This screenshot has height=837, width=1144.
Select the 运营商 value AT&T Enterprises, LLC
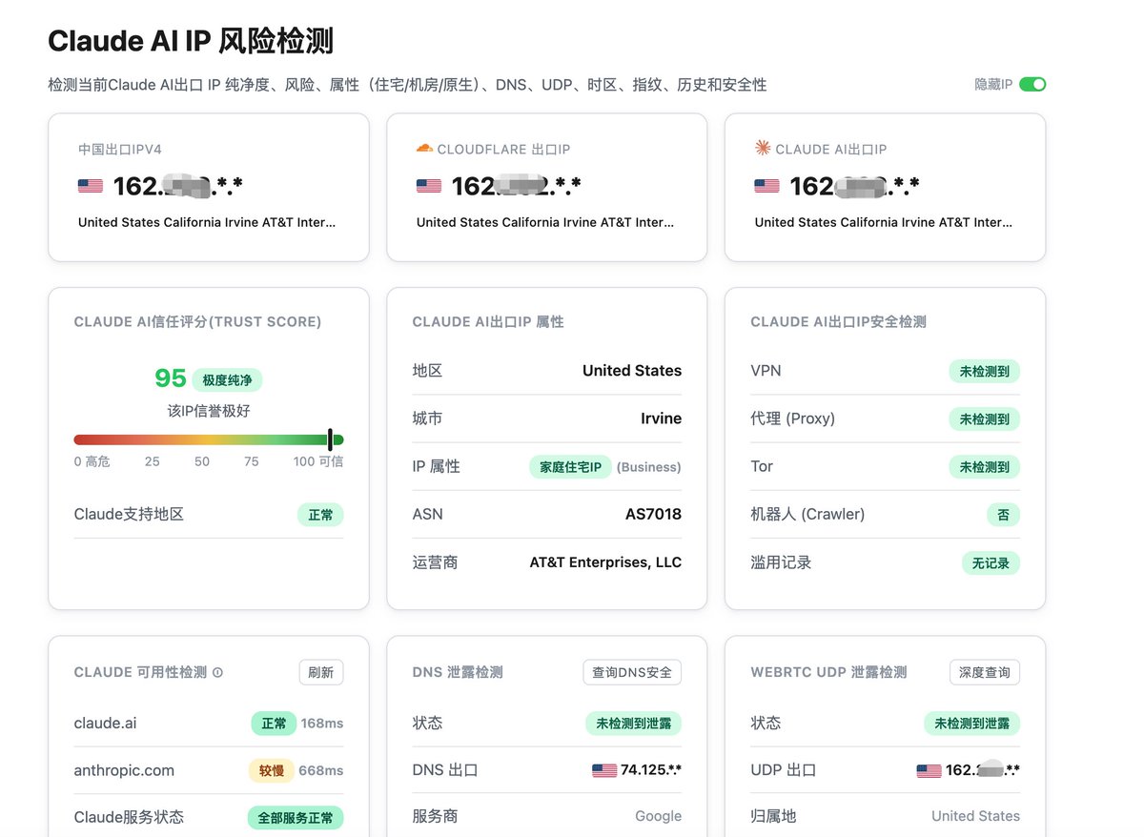coord(605,562)
